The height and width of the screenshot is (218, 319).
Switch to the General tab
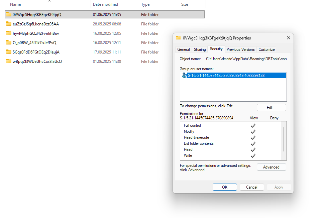(x=184, y=49)
